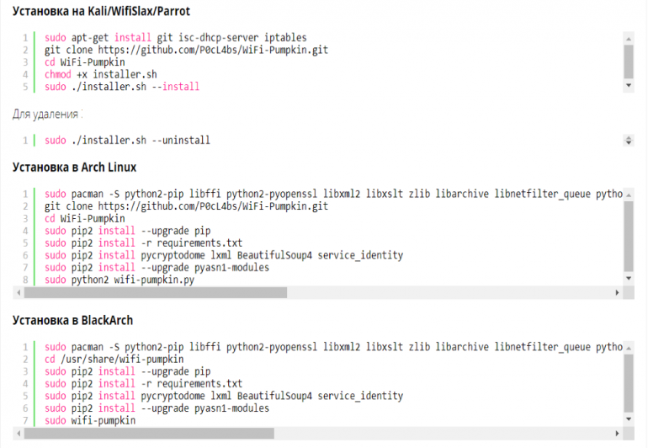This screenshot has width=648, height=448.
Task: Click the 'sudo ./installer.sh --uninstall' code line
Action: (127, 141)
